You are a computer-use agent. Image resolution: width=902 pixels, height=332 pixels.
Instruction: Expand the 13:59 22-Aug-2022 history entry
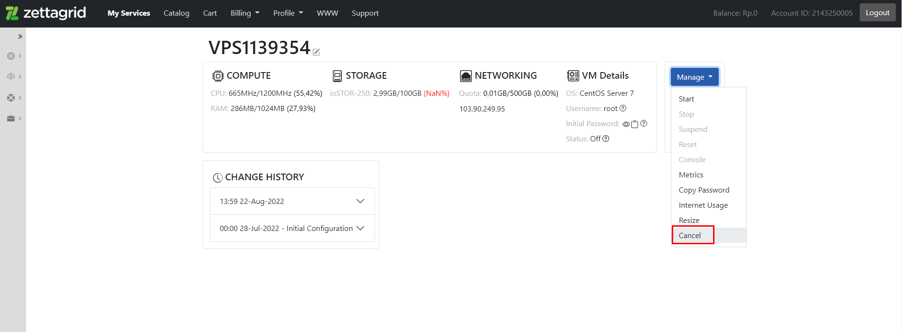point(292,201)
